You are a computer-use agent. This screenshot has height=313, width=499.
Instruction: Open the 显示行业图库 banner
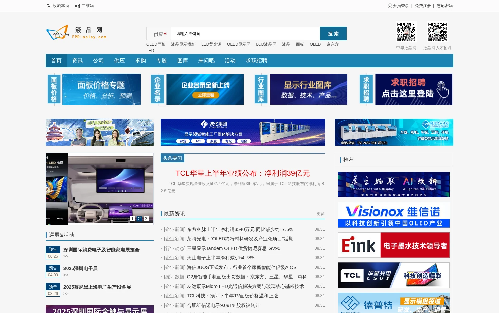tap(301, 90)
